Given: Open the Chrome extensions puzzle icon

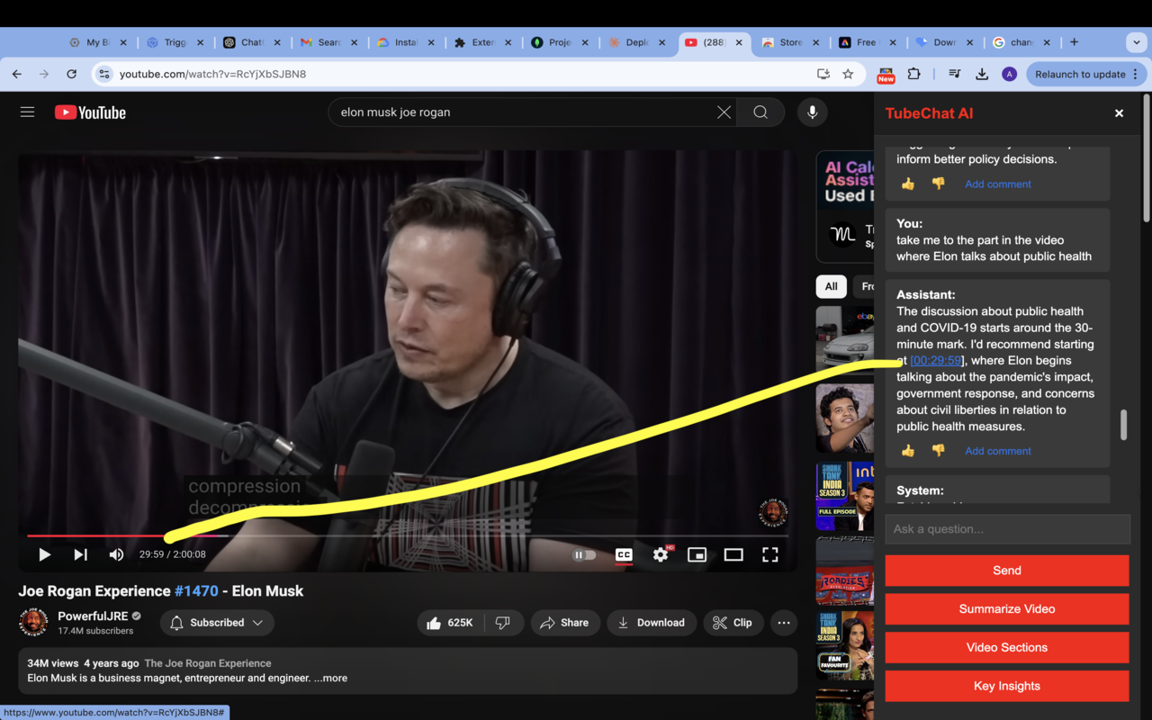Looking at the screenshot, I should coord(914,74).
